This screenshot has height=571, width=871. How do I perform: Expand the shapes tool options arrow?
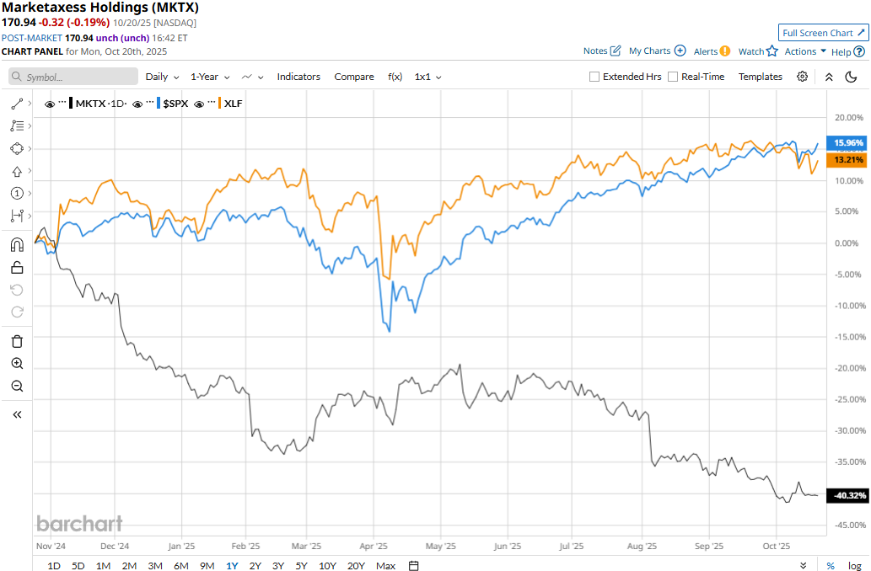(x=30, y=149)
